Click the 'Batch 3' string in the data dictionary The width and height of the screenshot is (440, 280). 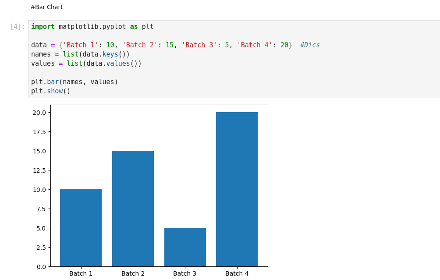[199, 45]
